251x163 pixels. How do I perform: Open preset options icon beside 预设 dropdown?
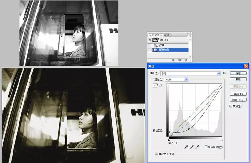pyautogui.click(x=224, y=73)
